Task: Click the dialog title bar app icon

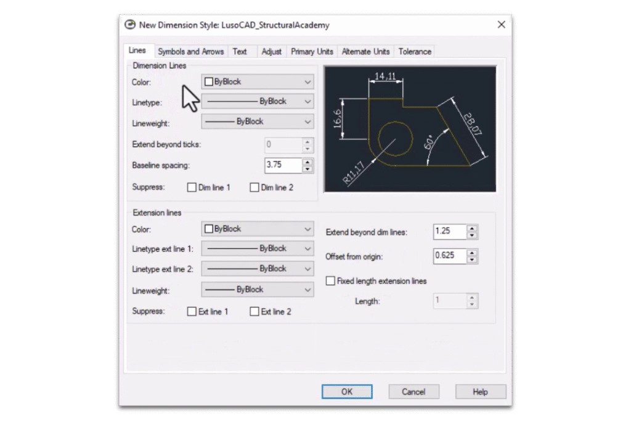Action: coord(130,25)
